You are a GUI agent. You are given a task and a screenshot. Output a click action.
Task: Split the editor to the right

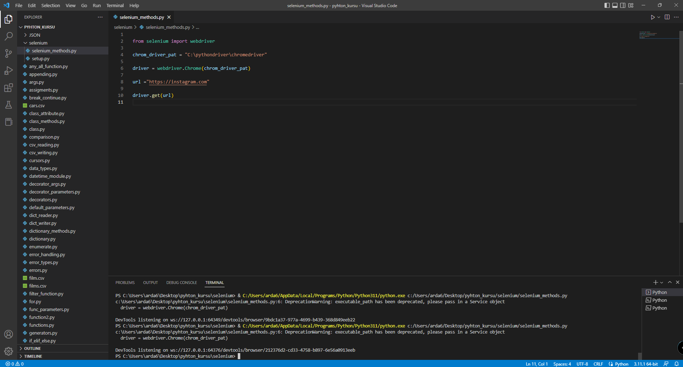click(667, 17)
